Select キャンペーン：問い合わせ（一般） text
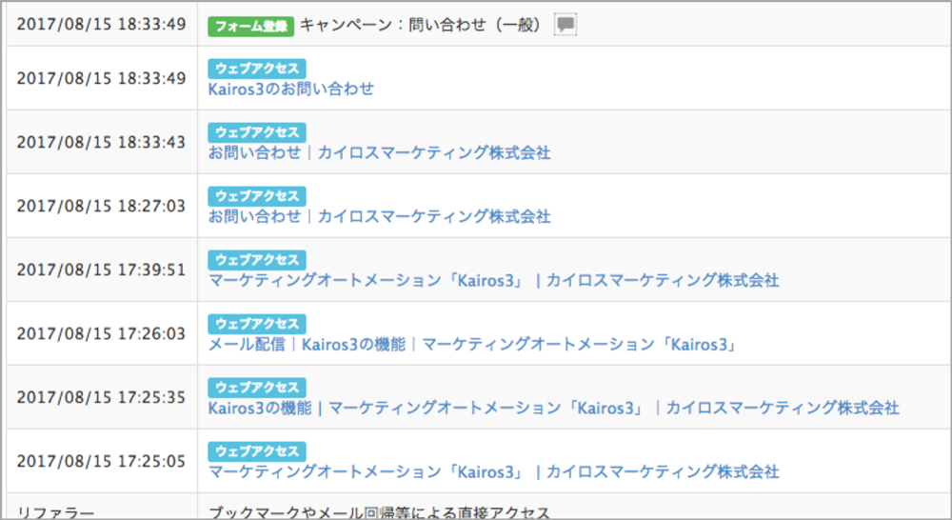Image resolution: width=952 pixels, height=520 pixels. click(x=420, y=25)
